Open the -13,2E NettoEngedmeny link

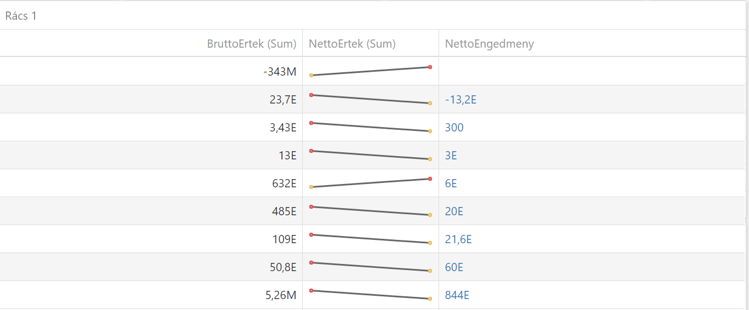[460, 100]
